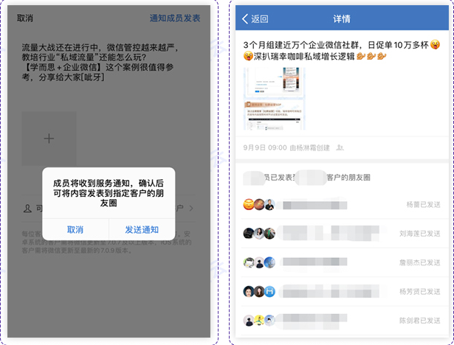The width and height of the screenshot is (454, 345).
Task: Click the back arrow chevron icon
Action: [245, 18]
